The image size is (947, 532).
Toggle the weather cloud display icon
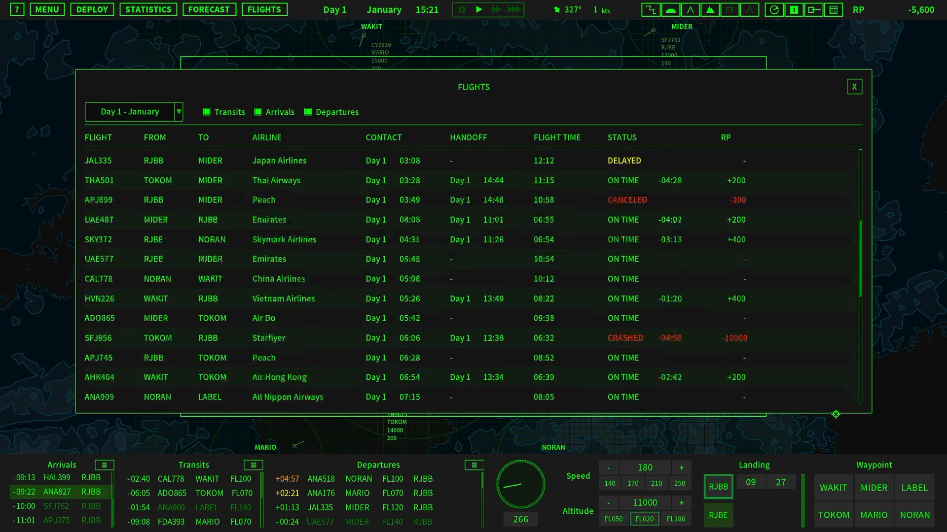670,9
